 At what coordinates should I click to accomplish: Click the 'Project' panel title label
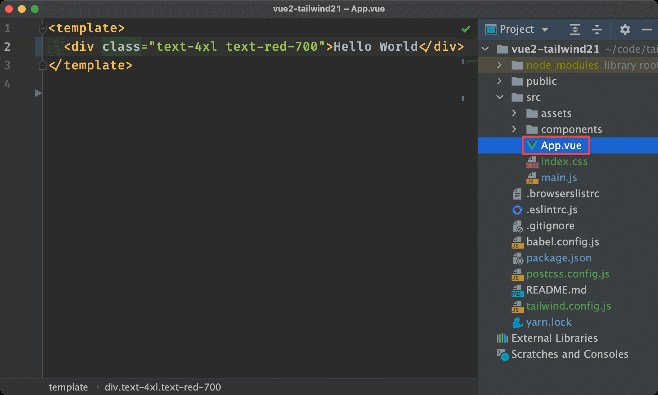(x=517, y=30)
